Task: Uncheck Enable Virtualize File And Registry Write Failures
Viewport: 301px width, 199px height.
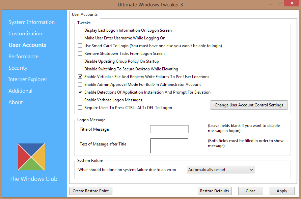Action: coord(80,77)
